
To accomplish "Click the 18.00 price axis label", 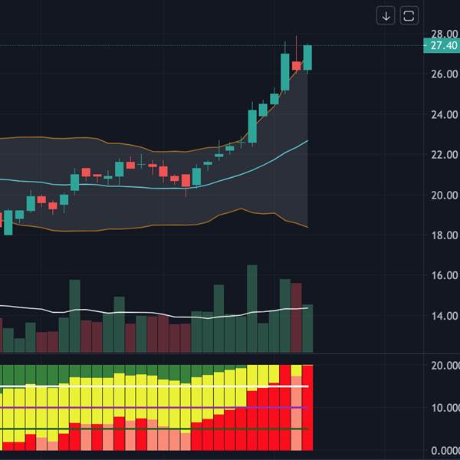I will pos(445,235).
